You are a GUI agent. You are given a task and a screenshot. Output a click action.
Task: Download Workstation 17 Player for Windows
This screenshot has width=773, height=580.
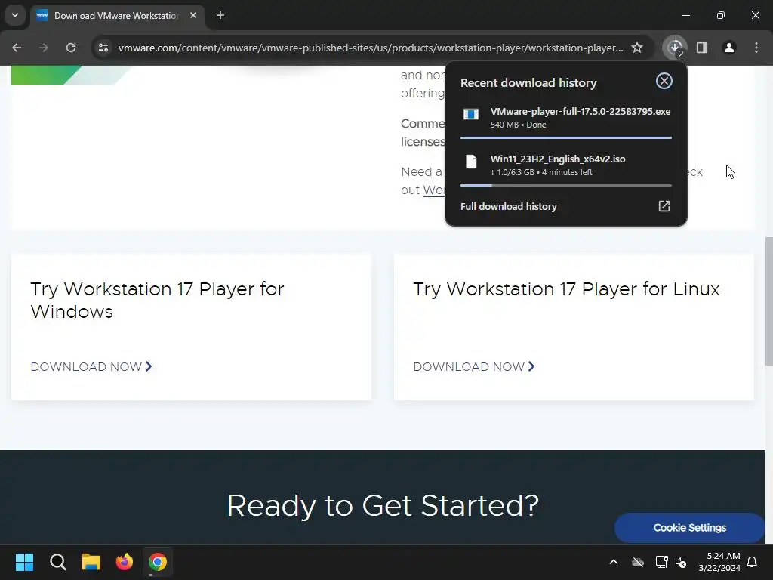[x=91, y=366]
